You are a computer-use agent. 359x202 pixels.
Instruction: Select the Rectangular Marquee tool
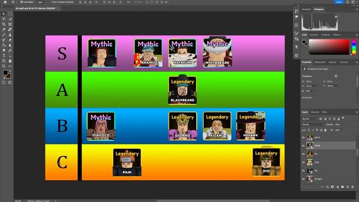(x=10, y=14)
